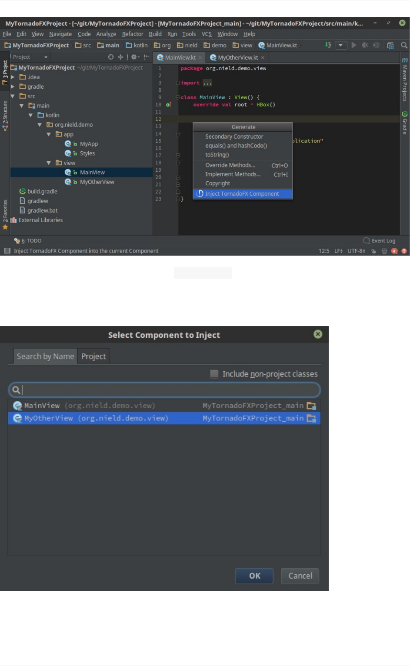Collapse the import fold on line 3
Screen dimensions: 410x666
[178, 83]
